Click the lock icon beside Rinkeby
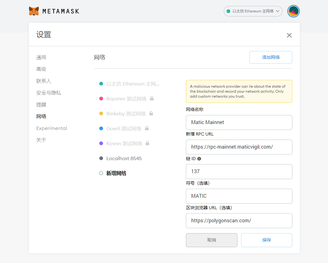 [151, 113]
